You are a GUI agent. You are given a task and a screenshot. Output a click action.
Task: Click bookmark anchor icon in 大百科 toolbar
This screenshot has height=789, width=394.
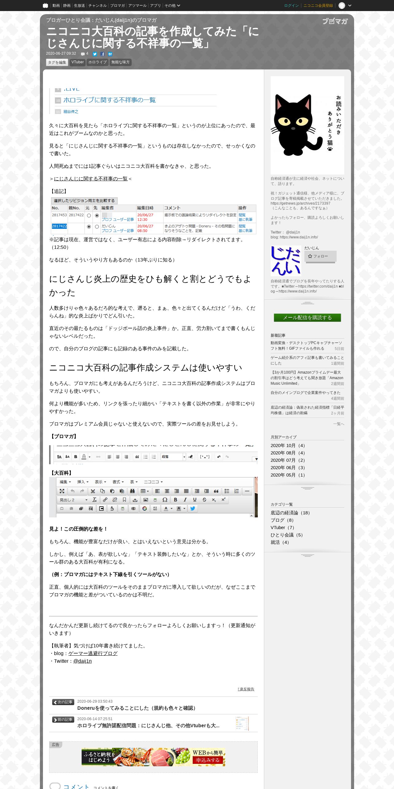(124, 500)
